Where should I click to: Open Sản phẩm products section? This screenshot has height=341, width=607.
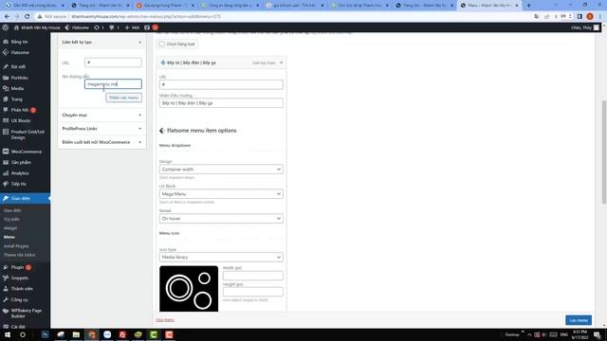(21, 162)
